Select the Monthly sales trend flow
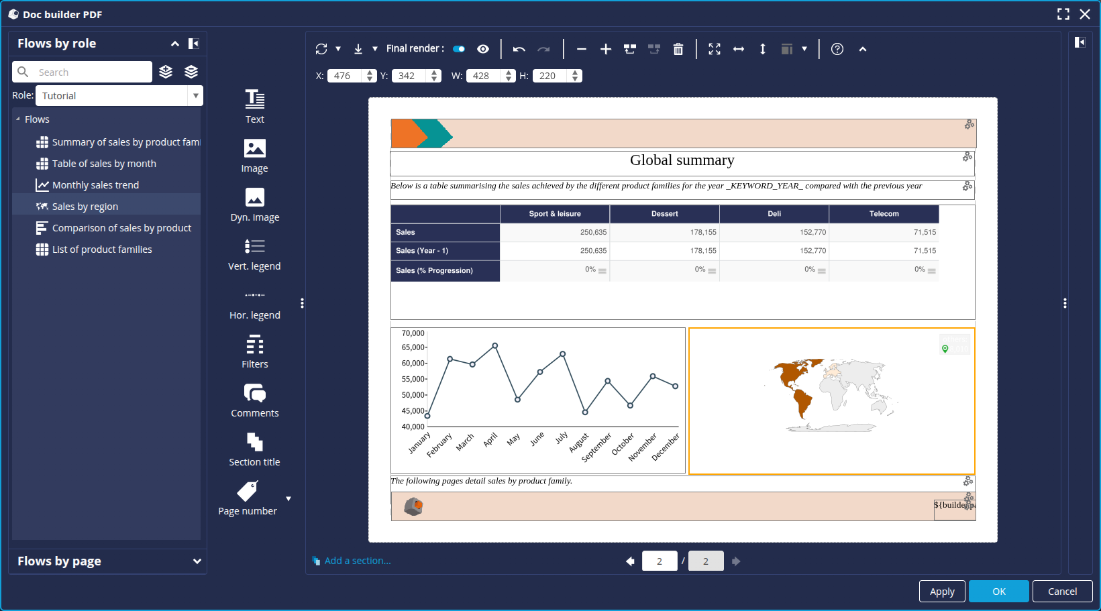The width and height of the screenshot is (1101, 611). 95,185
